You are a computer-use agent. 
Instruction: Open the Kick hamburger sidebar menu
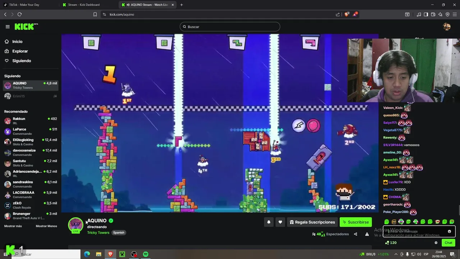pyautogui.click(x=8, y=27)
